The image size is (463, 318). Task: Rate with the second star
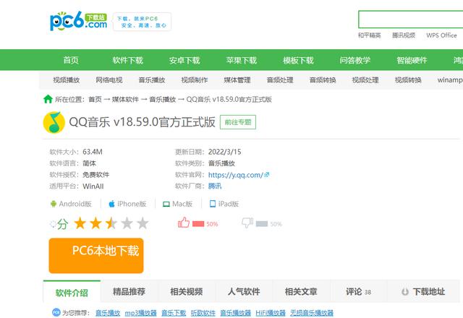coord(95,223)
